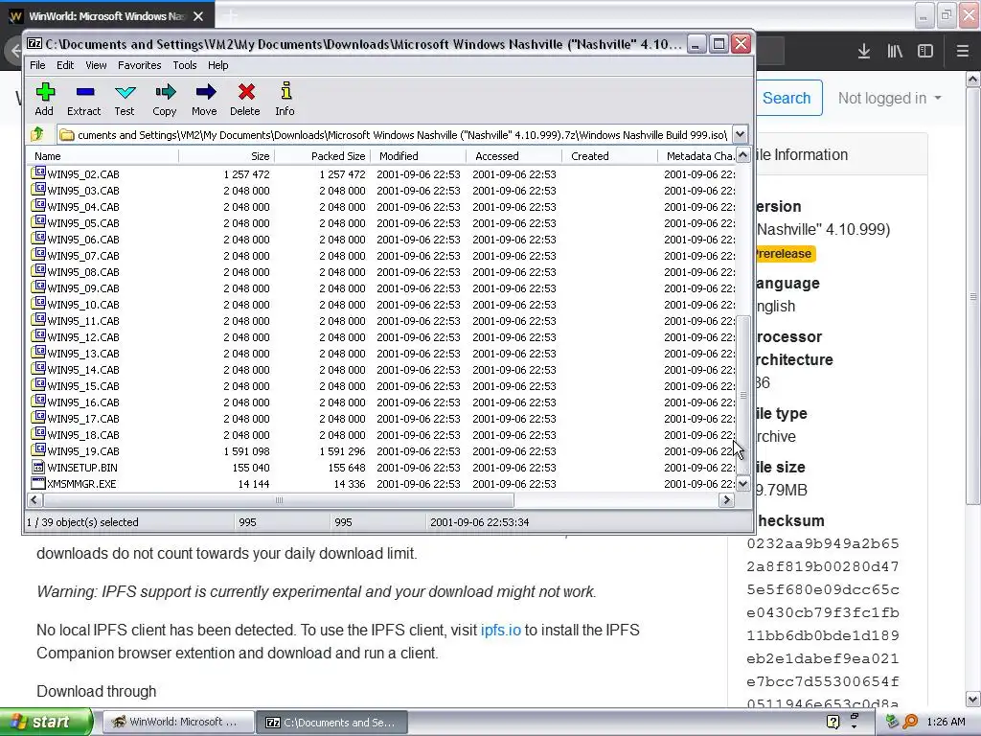This screenshot has width=981, height=736.
Task: Go up one folder with arrow icon
Action: pyautogui.click(x=37, y=134)
